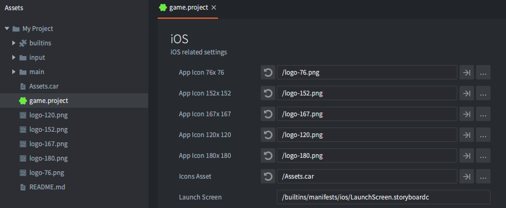Browse file for App Icon 152x 152
Viewport: 506px width, 208px height.
[x=483, y=93]
